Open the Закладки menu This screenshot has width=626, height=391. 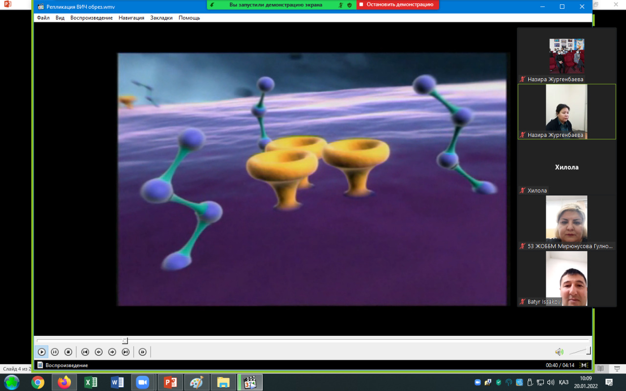[161, 18]
